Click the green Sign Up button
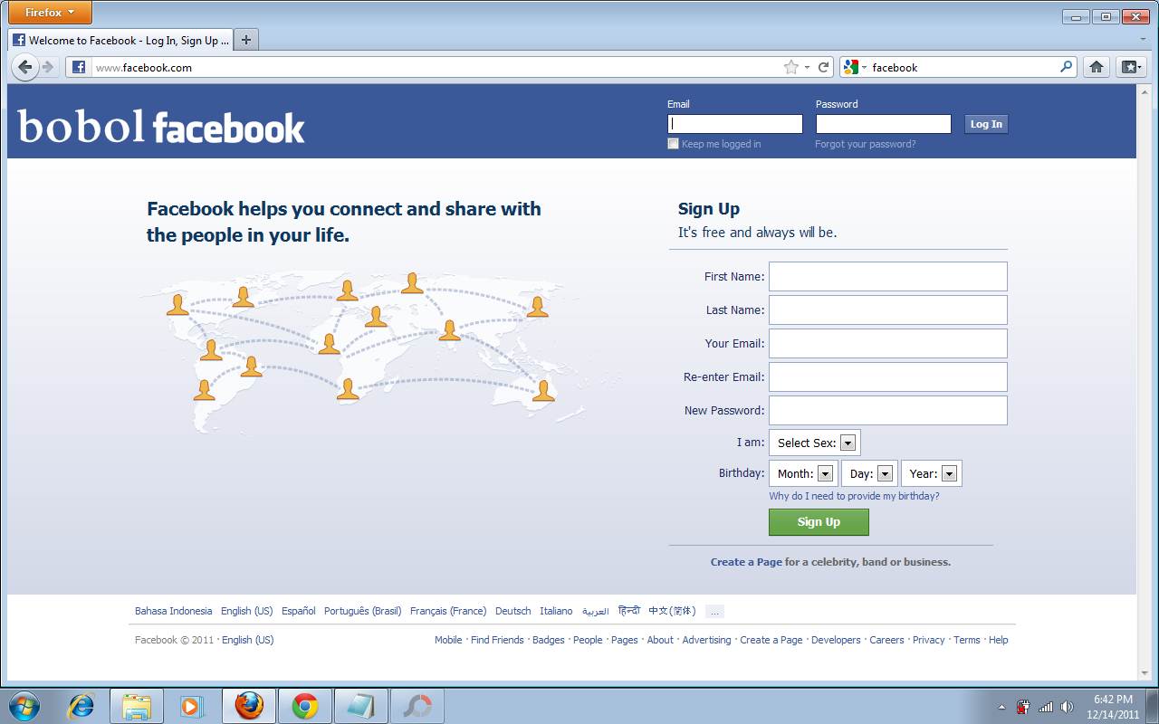The image size is (1159, 724). coord(819,522)
